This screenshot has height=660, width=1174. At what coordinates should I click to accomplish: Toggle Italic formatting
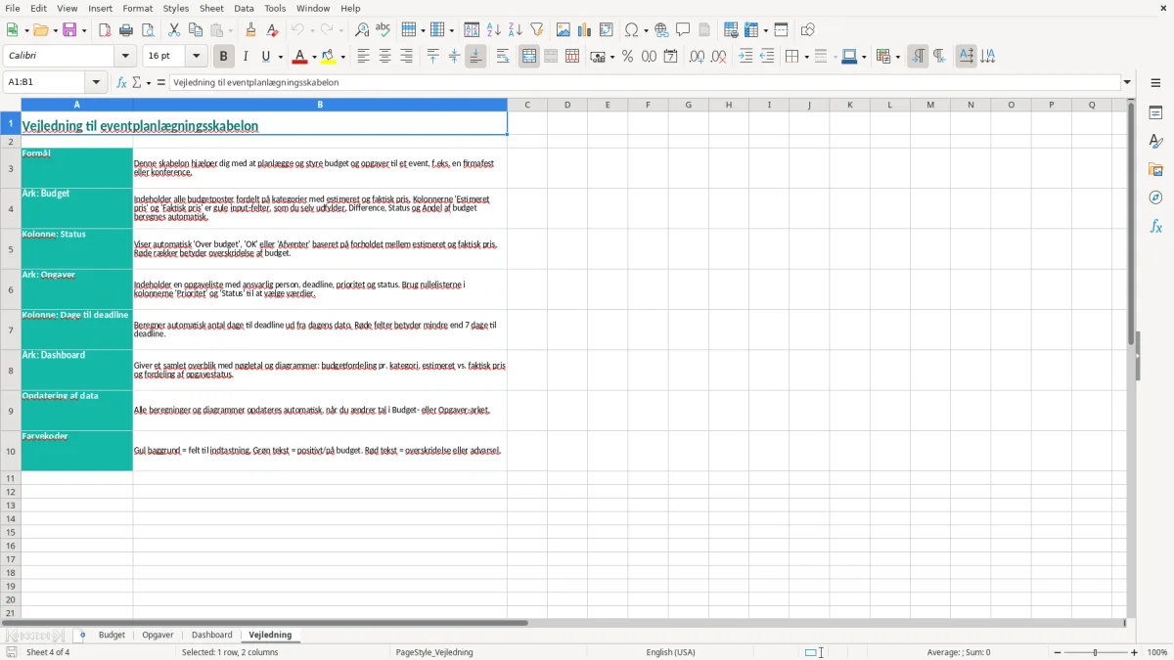click(246, 57)
